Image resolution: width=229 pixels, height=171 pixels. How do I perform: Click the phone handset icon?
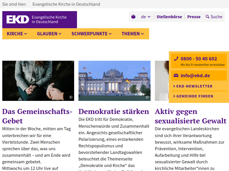coord(176,59)
